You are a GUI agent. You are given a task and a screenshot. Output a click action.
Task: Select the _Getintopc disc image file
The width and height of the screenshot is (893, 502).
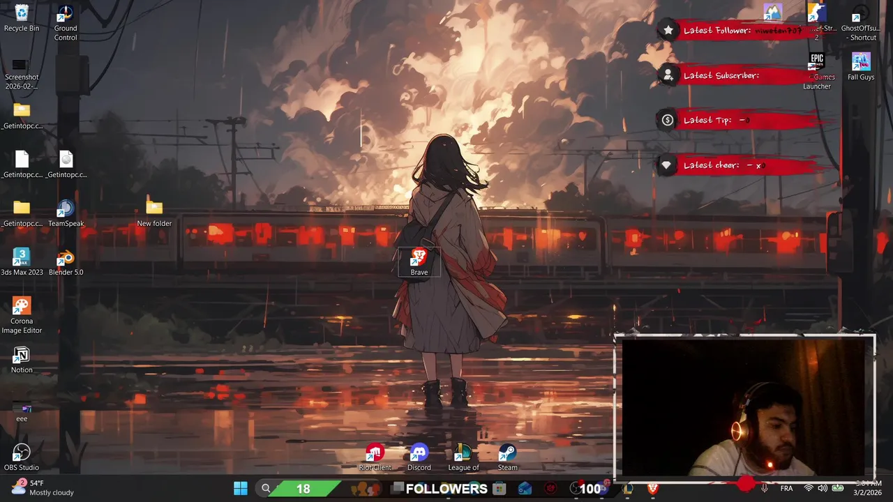(x=66, y=165)
